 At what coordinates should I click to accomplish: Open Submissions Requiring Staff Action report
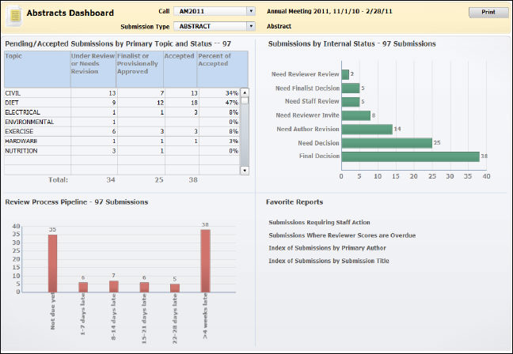point(319,223)
